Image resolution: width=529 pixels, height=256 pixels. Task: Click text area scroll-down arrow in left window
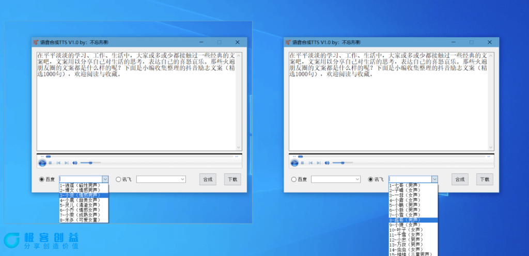point(239,147)
